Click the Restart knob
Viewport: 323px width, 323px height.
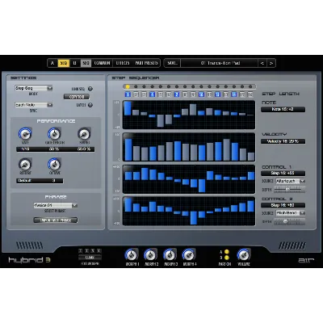(x=25, y=164)
